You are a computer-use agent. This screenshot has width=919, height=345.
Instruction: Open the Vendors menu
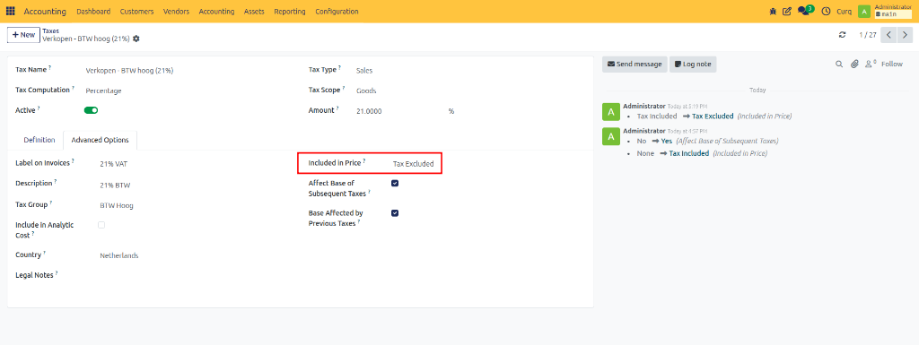pos(176,11)
